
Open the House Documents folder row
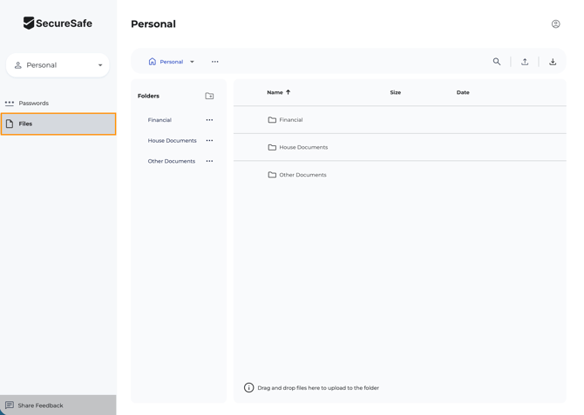coord(303,147)
